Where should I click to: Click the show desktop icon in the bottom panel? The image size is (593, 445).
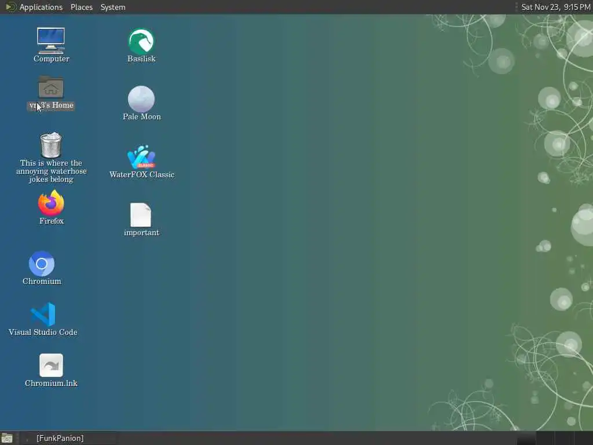point(7,438)
